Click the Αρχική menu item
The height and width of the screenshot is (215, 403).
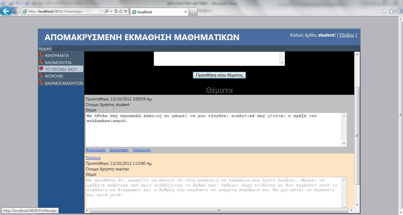coord(45,49)
